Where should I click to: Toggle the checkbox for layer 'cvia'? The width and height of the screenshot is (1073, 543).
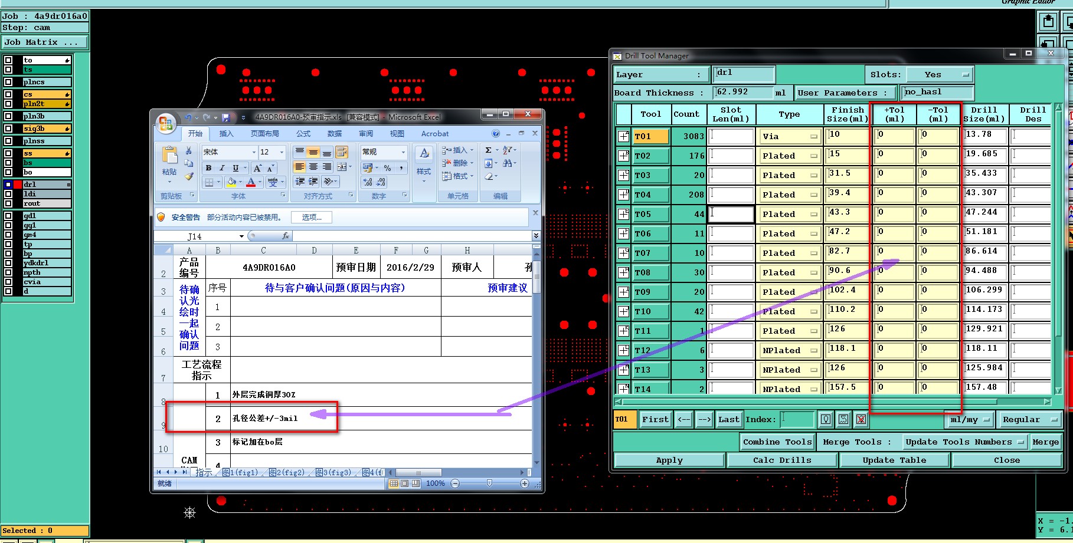point(9,282)
